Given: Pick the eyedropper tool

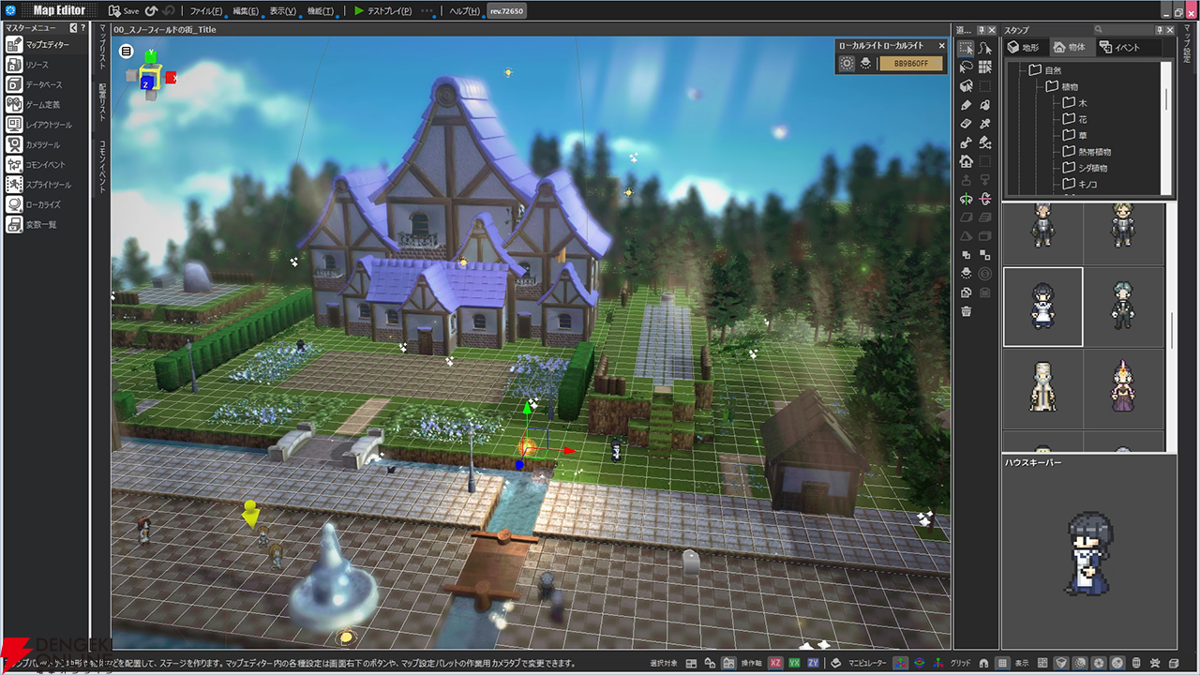Looking at the screenshot, I should click(984, 124).
